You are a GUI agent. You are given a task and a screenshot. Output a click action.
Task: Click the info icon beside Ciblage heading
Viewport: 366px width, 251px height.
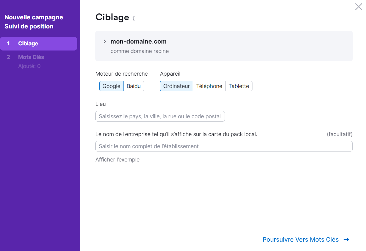click(x=134, y=18)
